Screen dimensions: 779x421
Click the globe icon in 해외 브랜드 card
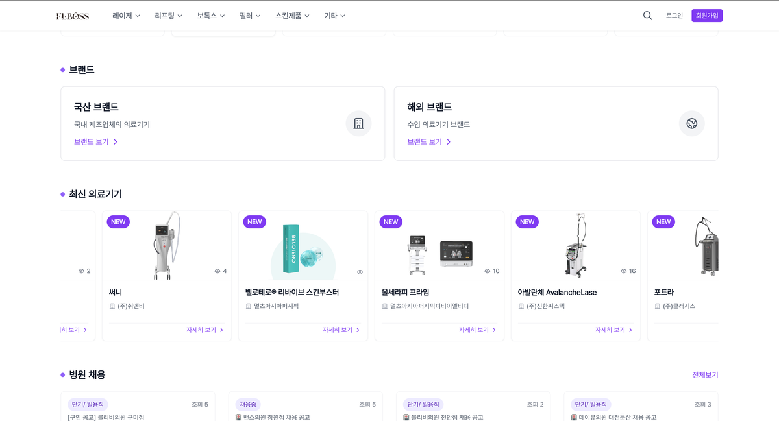pos(691,123)
